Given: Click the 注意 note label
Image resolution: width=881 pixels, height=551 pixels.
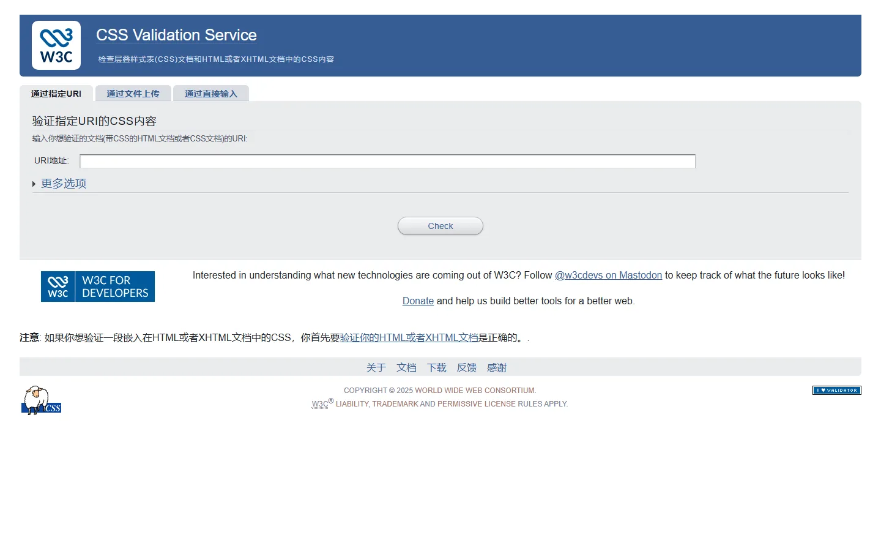Looking at the screenshot, I should [x=29, y=338].
